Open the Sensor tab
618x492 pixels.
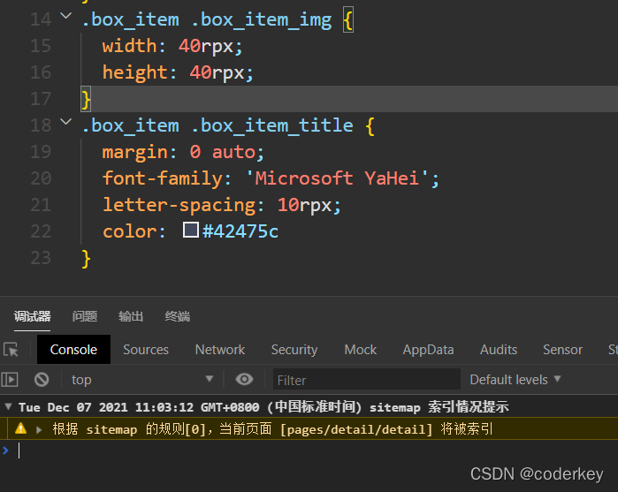pyautogui.click(x=562, y=350)
